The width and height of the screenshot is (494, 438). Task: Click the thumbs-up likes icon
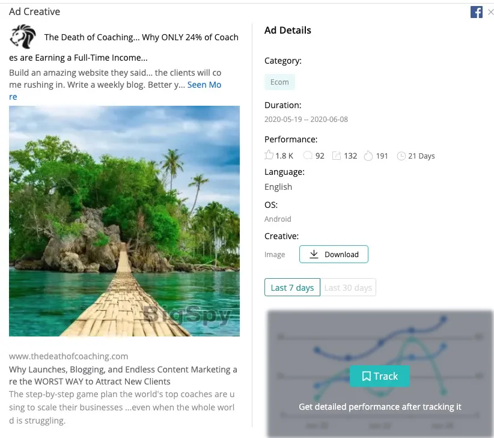(x=269, y=156)
